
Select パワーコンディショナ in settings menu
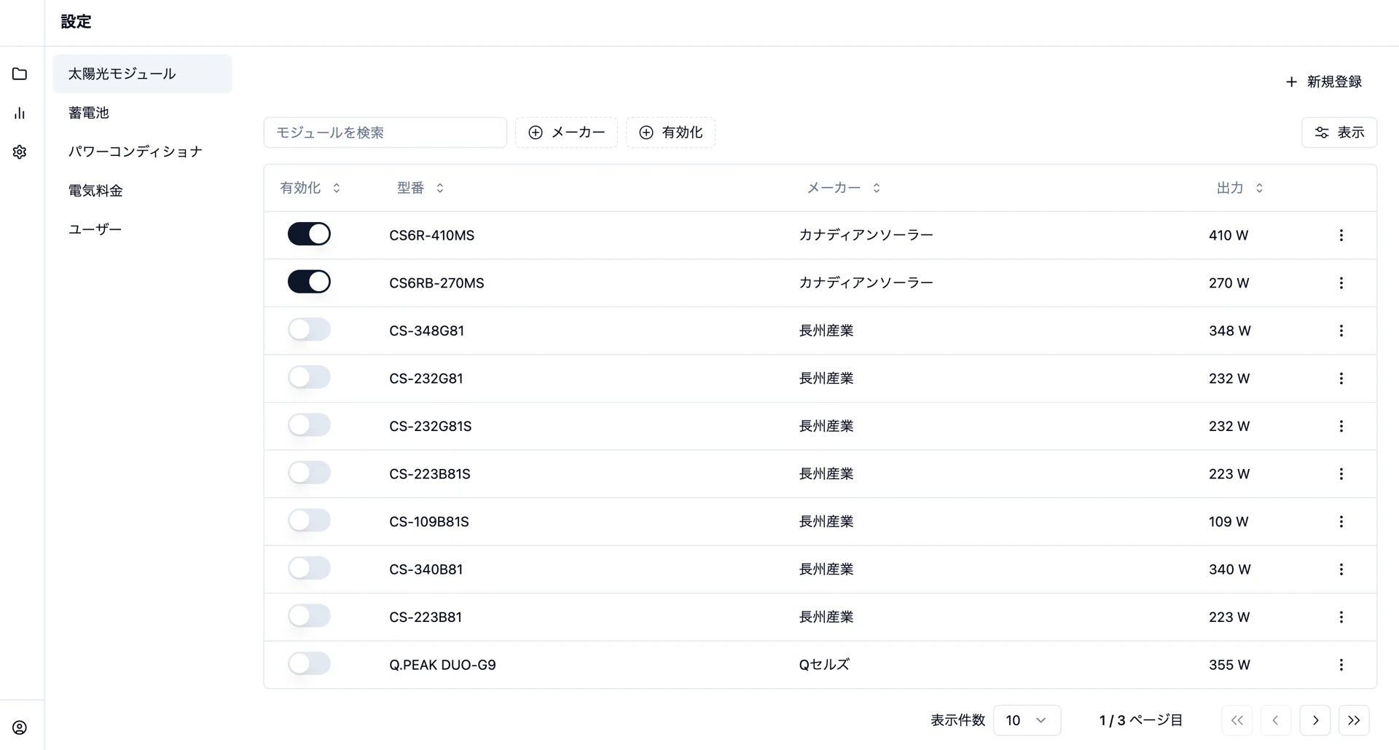click(x=142, y=151)
